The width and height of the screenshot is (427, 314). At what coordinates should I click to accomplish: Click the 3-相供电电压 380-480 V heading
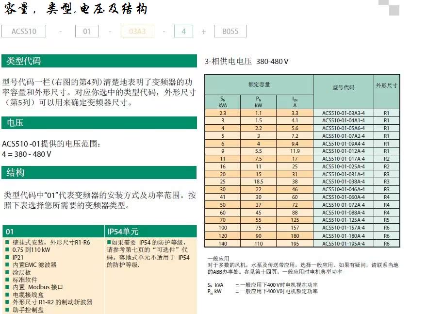(x=246, y=61)
